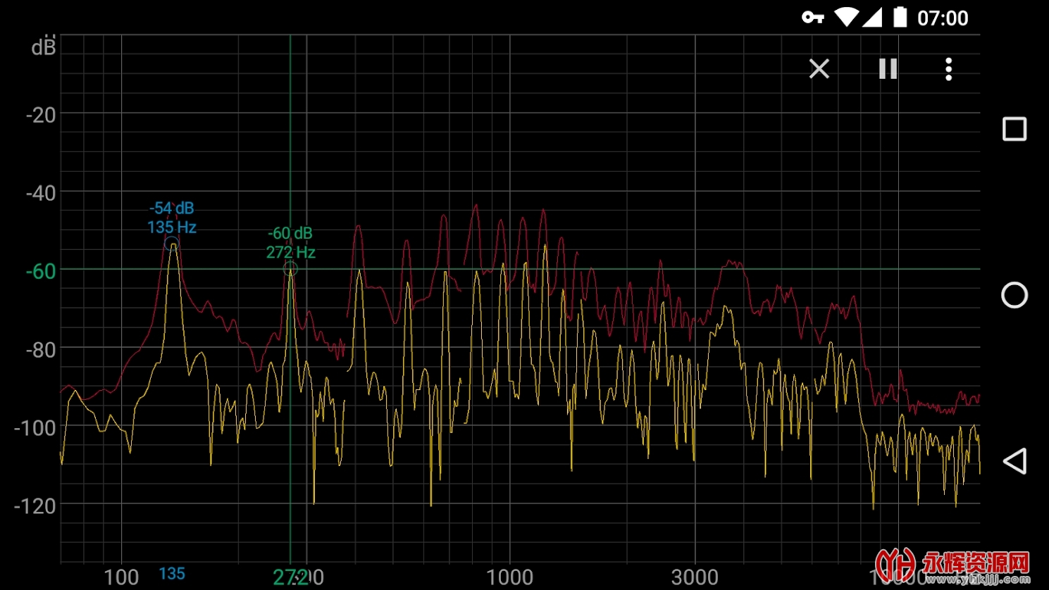This screenshot has width=1049, height=590.
Task: Tap the dB unit label
Action: coord(43,47)
